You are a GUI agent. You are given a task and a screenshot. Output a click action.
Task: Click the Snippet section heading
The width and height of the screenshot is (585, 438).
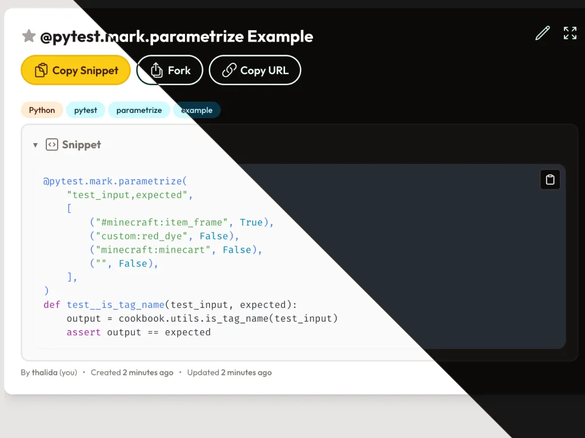point(81,144)
